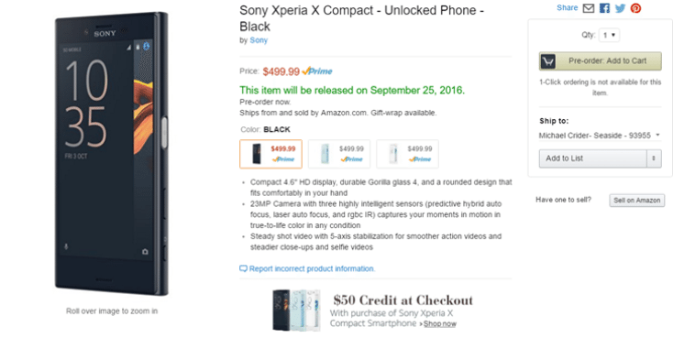This screenshot has height=338, width=673.
Task: Share the product on Pinterest
Action: click(x=635, y=8)
